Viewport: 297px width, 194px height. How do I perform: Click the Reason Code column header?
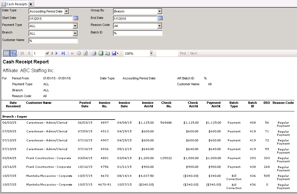click(283, 103)
